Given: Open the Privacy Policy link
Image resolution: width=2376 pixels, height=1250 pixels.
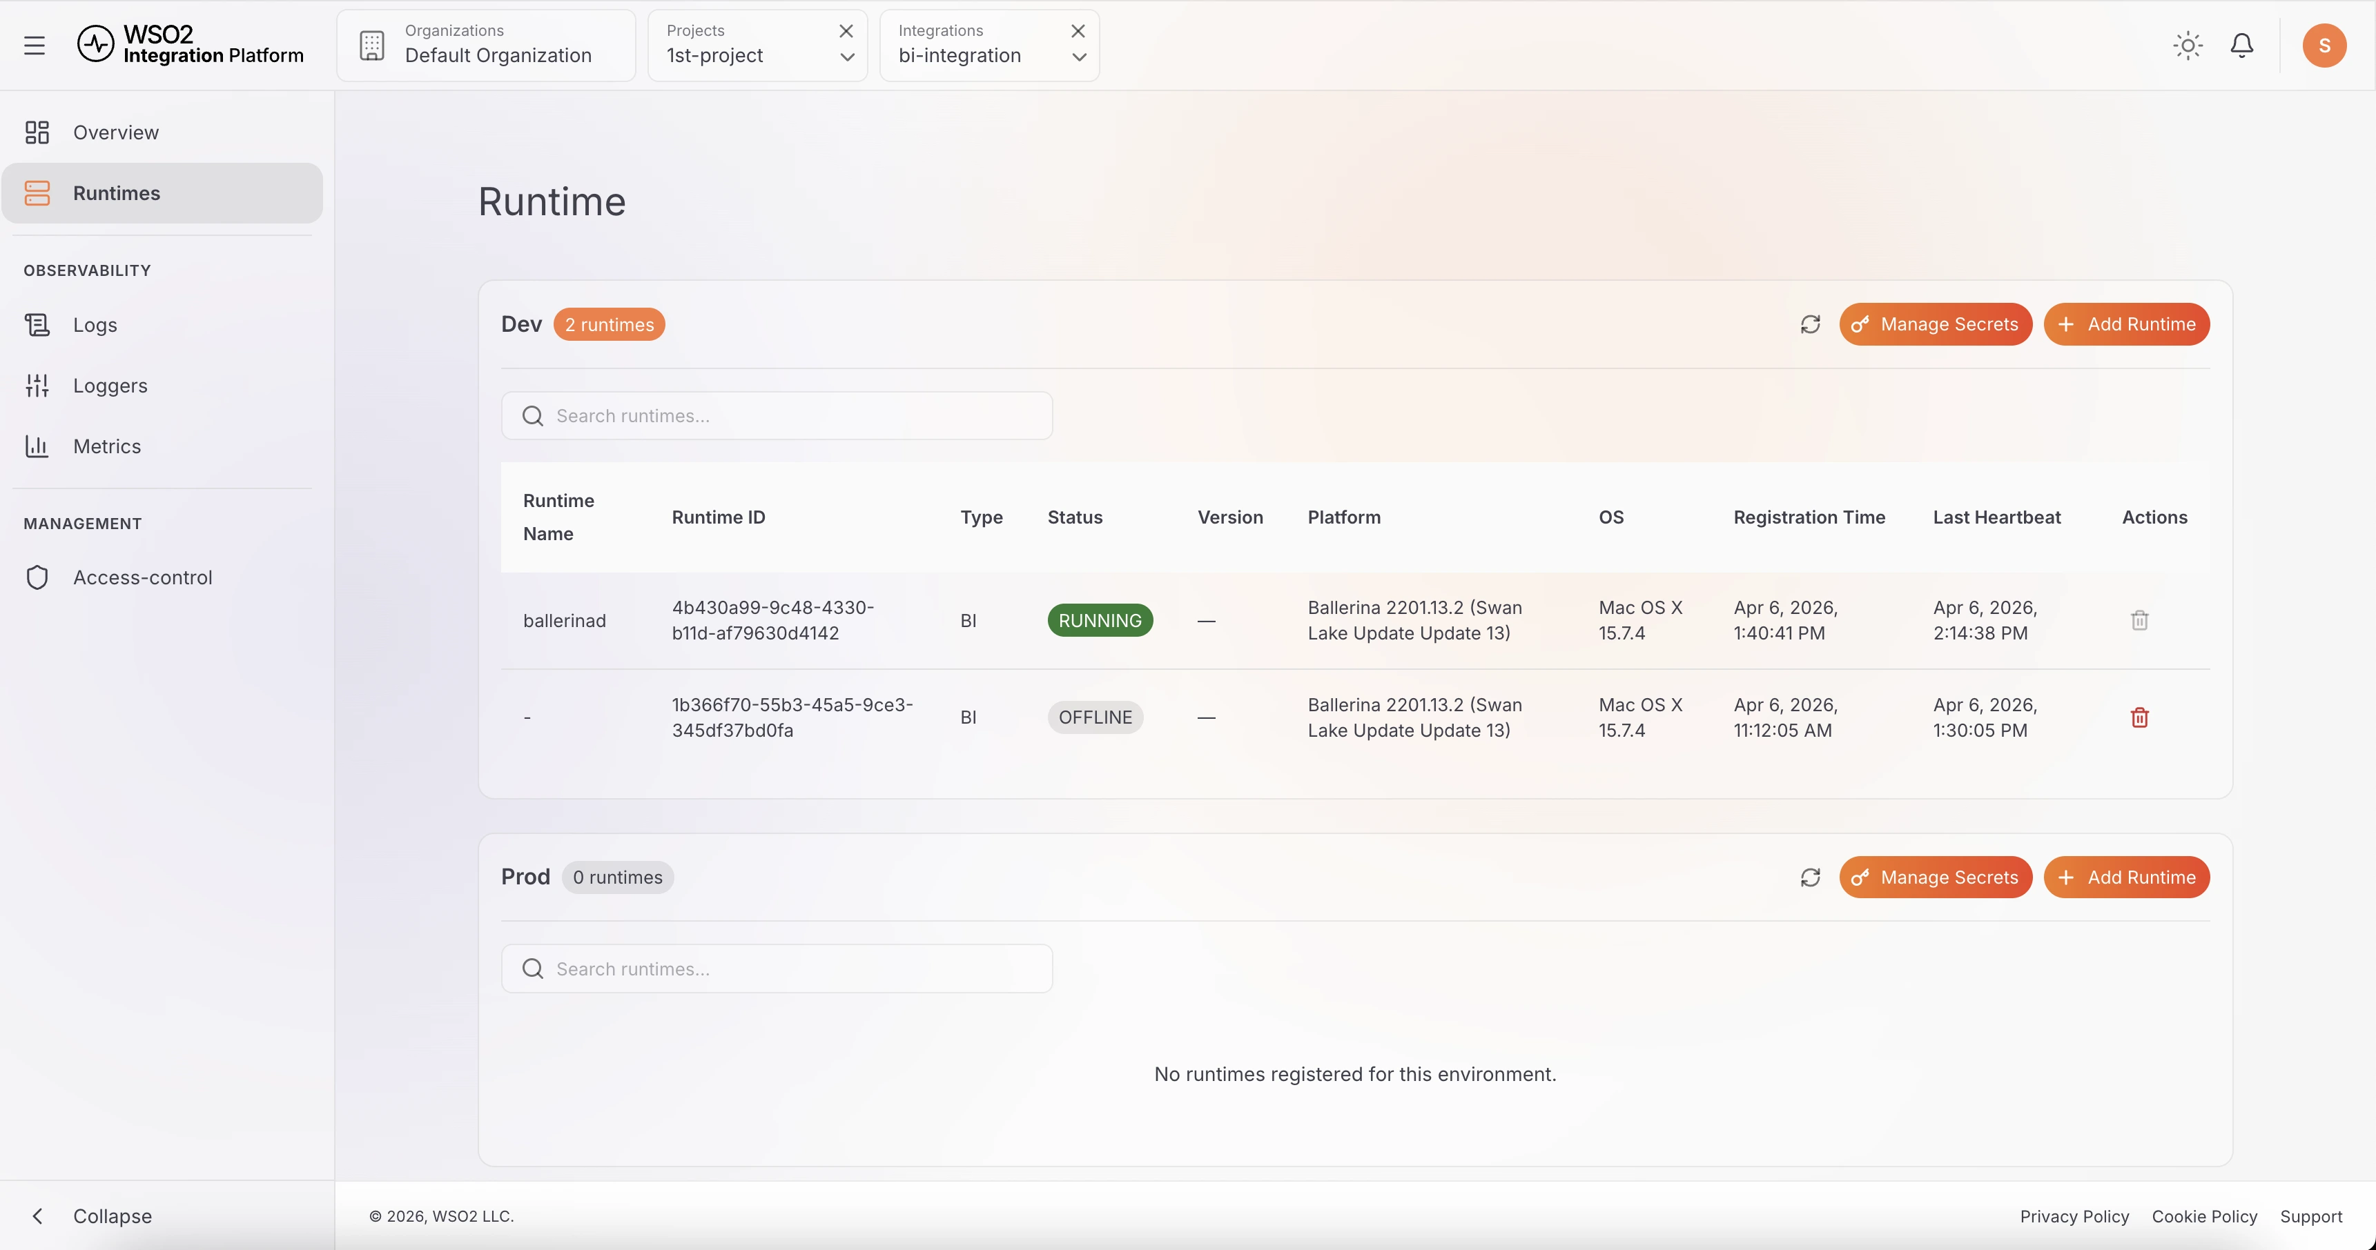Looking at the screenshot, I should (x=2074, y=1216).
